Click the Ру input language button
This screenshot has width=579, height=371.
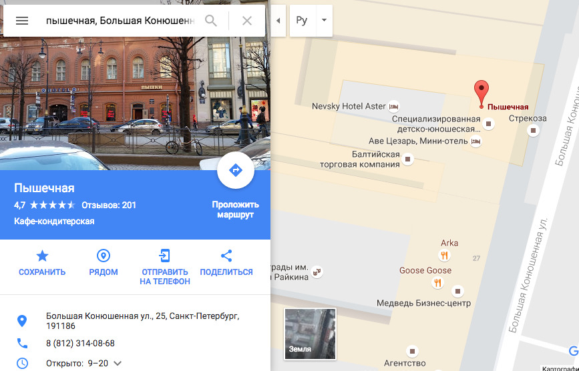click(302, 20)
